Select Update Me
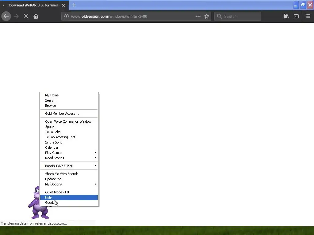 coord(69,179)
